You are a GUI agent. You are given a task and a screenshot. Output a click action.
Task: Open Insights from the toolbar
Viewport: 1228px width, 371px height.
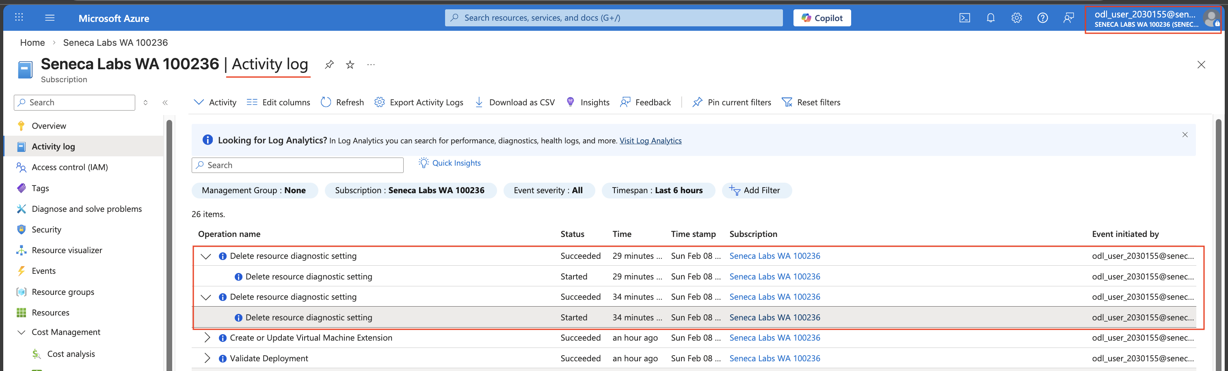point(587,102)
